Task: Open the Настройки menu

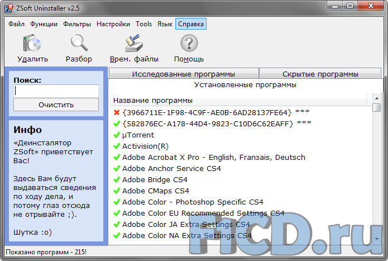Action: pos(113,24)
